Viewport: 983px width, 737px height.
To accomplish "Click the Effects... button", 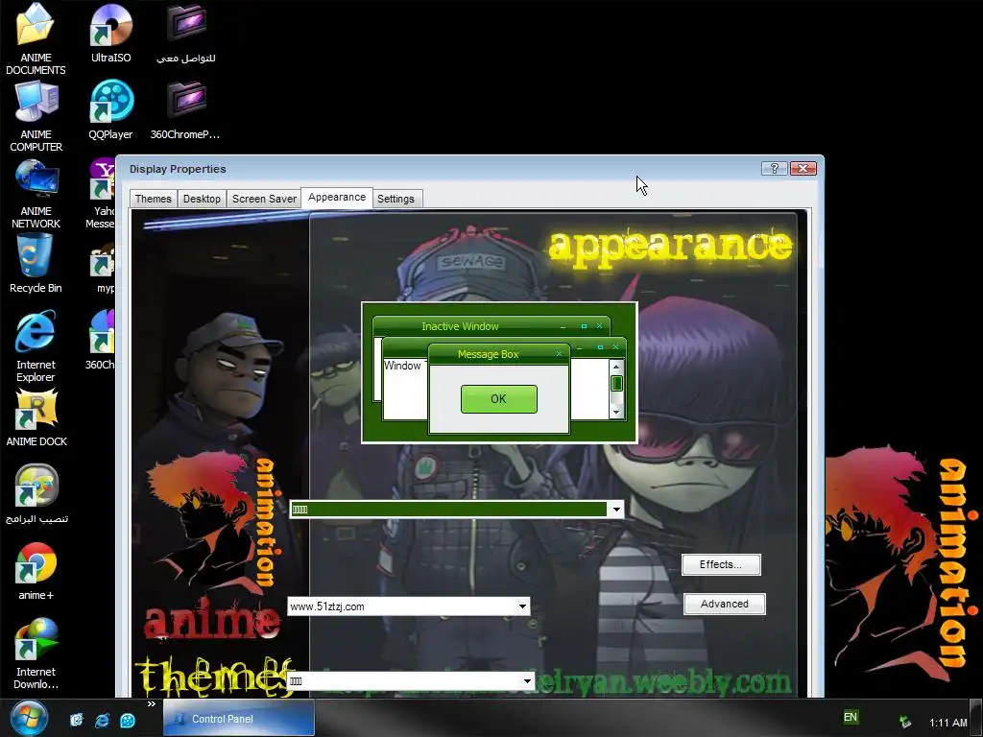I will [721, 564].
